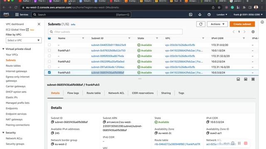The height and width of the screenshot is (149, 266).
Task: Copy the Subnet ID in details
Action: [52, 122]
